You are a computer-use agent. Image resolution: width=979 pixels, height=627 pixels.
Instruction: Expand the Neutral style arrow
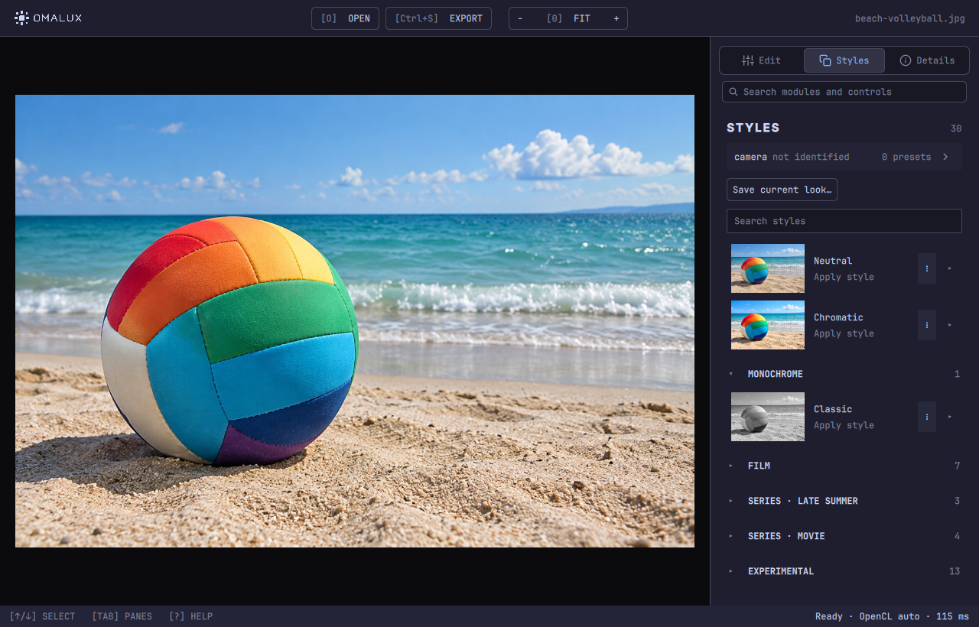pos(950,268)
